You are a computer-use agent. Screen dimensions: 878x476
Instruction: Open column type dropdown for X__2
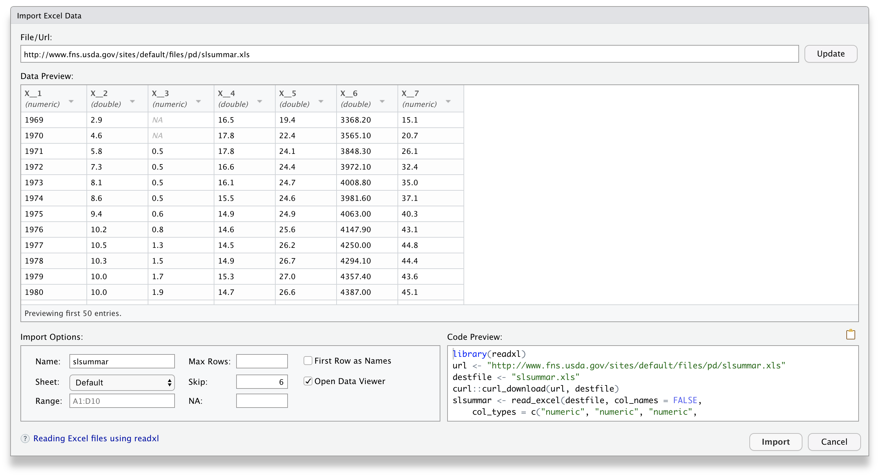pyautogui.click(x=133, y=101)
